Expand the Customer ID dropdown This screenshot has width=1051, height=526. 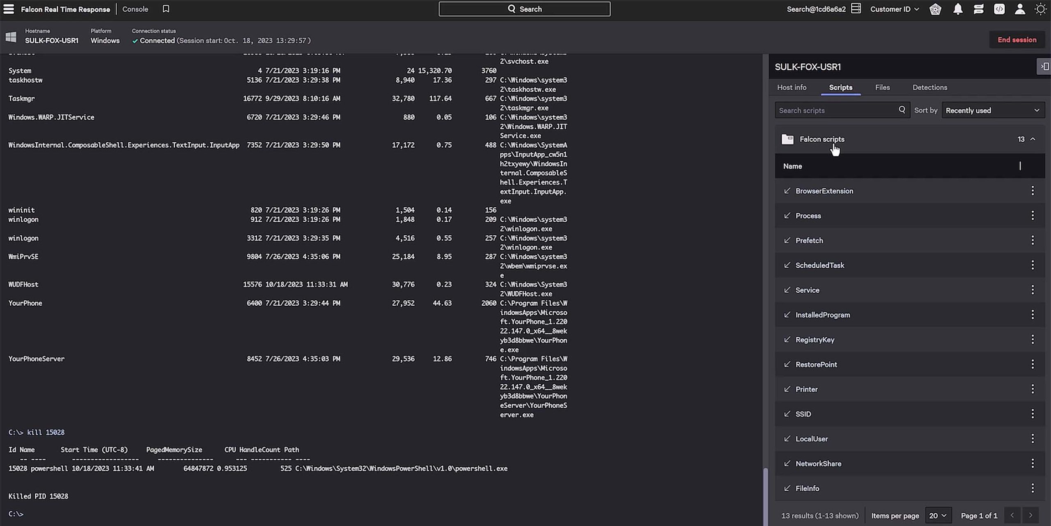894,9
